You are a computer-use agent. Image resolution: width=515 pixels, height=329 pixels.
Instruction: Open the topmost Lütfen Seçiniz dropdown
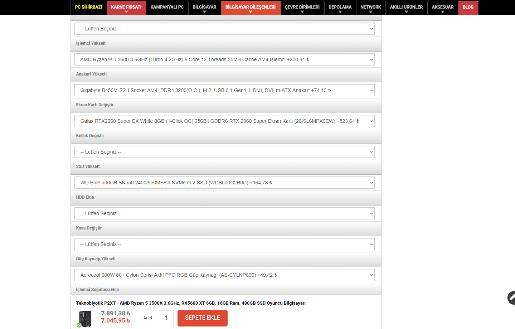(x=224, y=29)
